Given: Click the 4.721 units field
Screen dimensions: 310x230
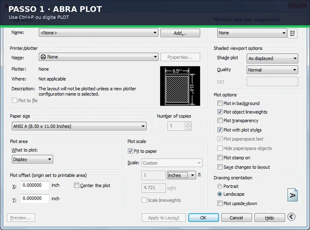Looking at the screenshot, I should [153, 188].
